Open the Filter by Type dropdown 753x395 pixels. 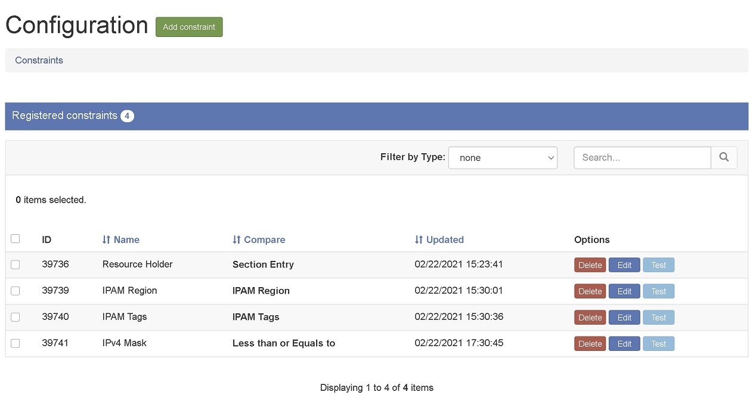pos(503,158)
